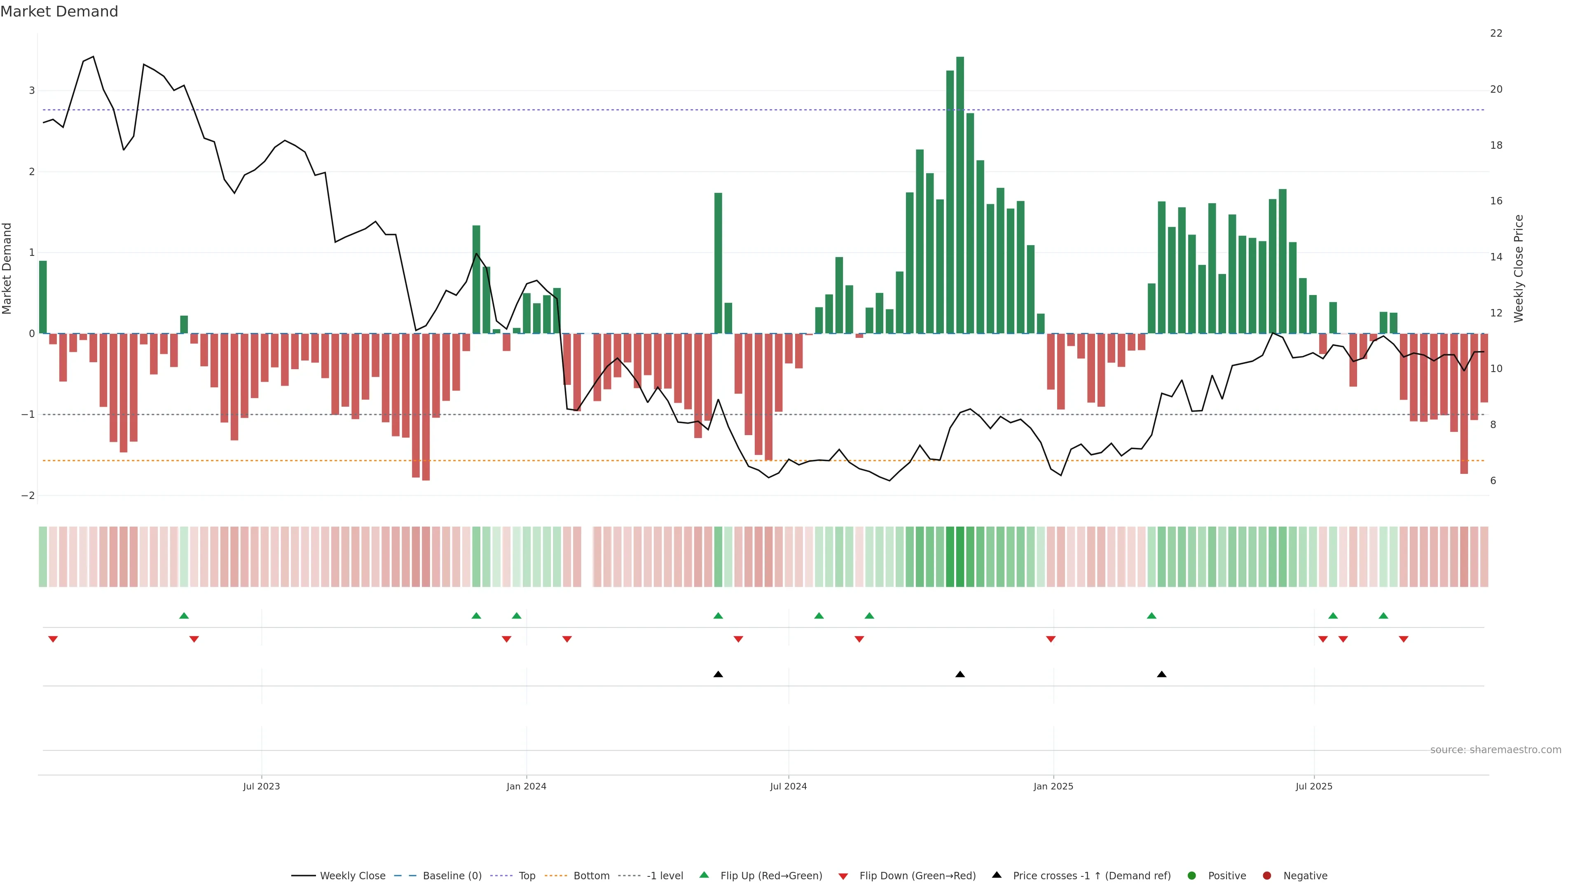Click the Weekly Close Price axis title

coord(1519,268)
